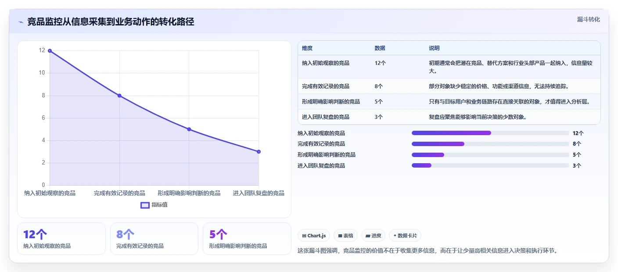Click the chart data point at value 3
618x272 pixels.
point(259,152)
